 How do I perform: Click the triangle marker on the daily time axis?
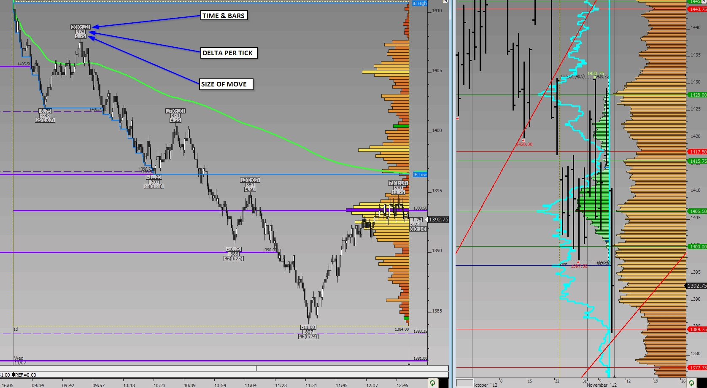pos(614,377)
